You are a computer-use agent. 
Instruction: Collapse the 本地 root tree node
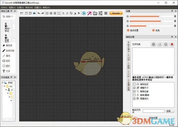coord(3,83)
